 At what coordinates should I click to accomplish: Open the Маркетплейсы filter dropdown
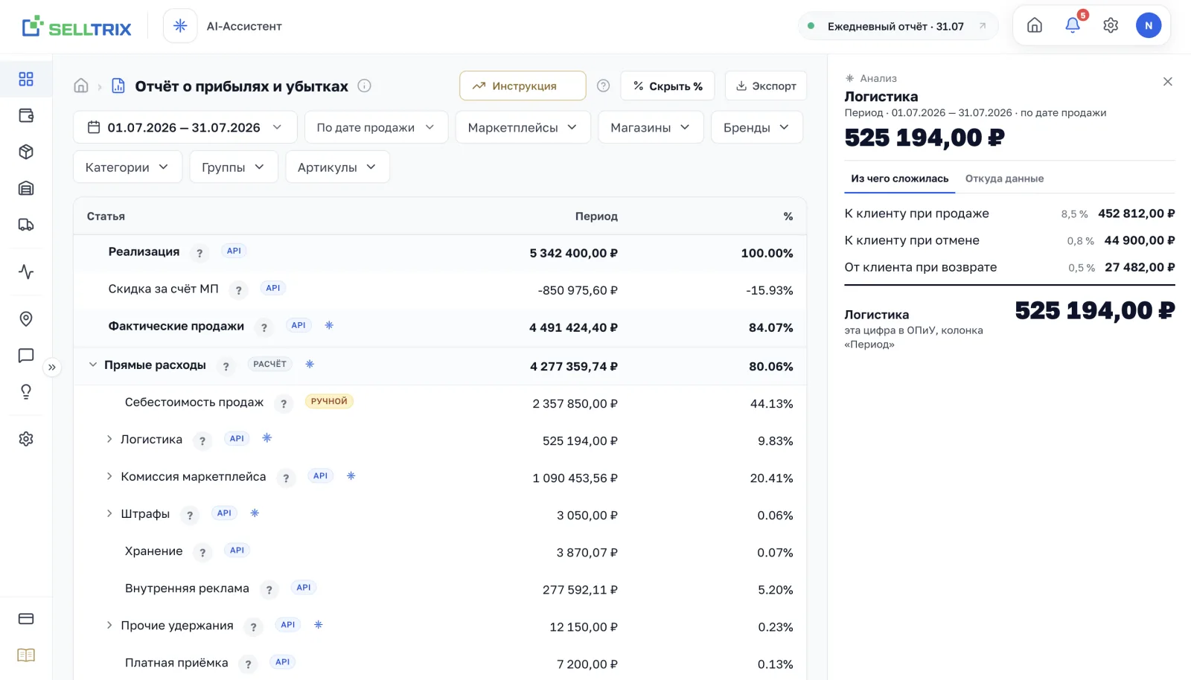523,127
